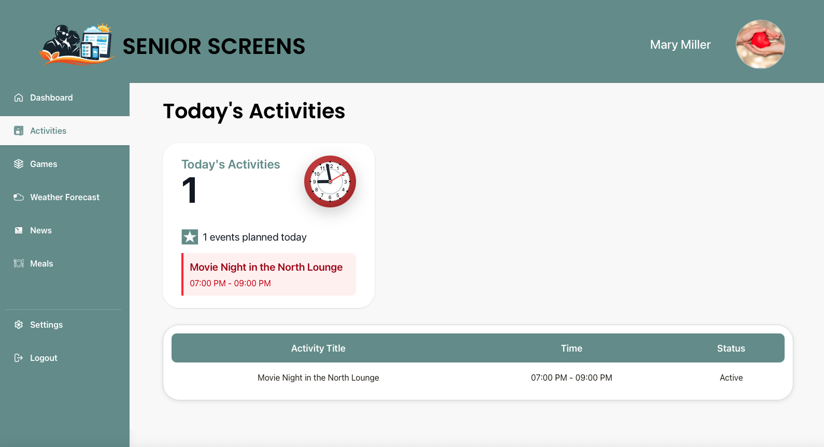Click the large activity count number 1

click(x=190, y=190)
